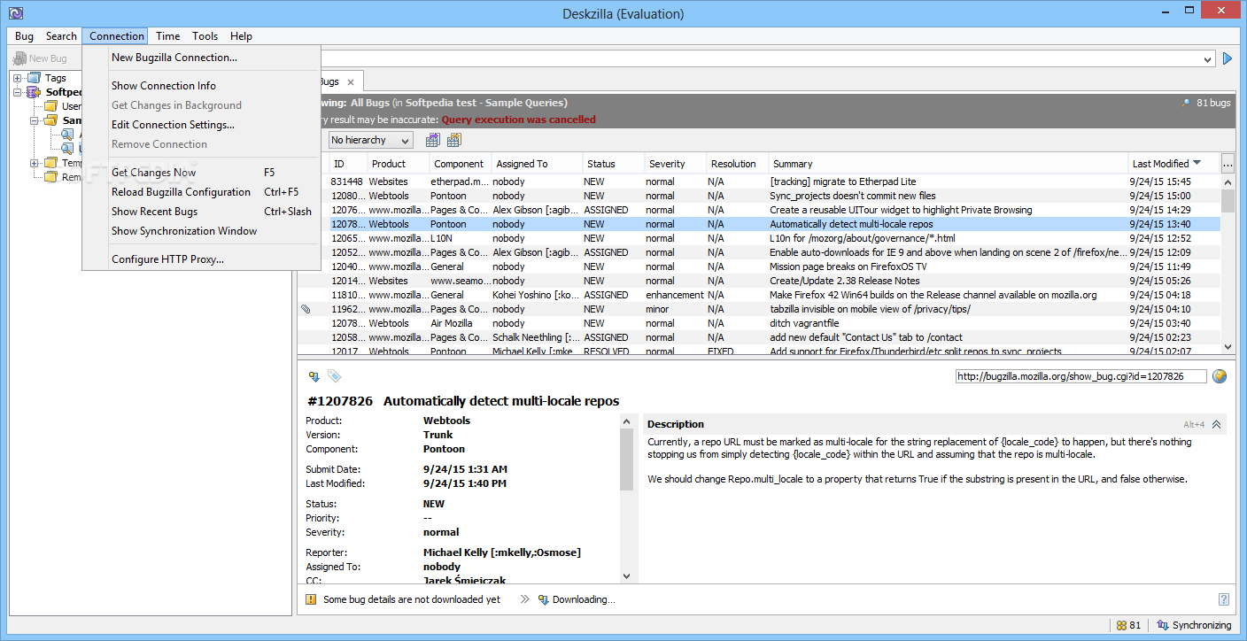Select the Tags node icon in tree
Screen dimensions: 1247x641
pyautogui.click(x=35, y=79)
